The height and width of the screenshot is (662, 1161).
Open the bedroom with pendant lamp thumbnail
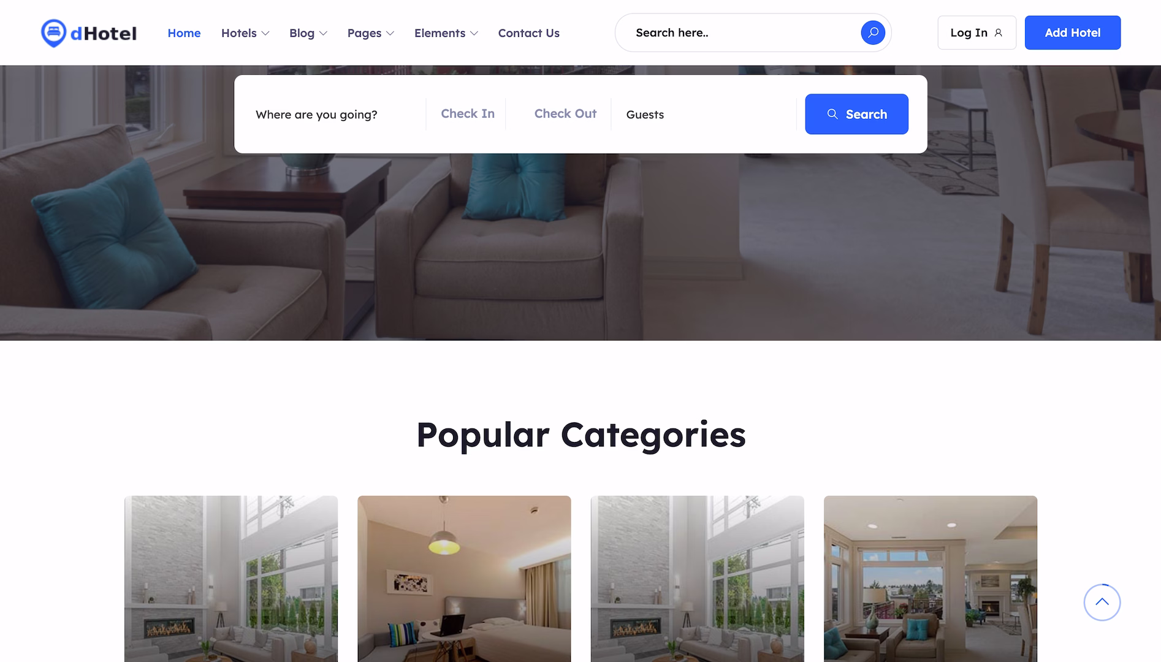(x=464, y=579)
